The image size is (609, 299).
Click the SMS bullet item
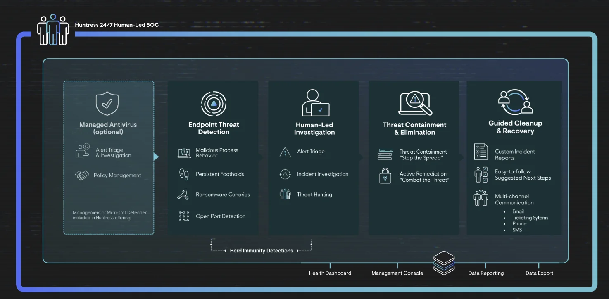point(517,230)
